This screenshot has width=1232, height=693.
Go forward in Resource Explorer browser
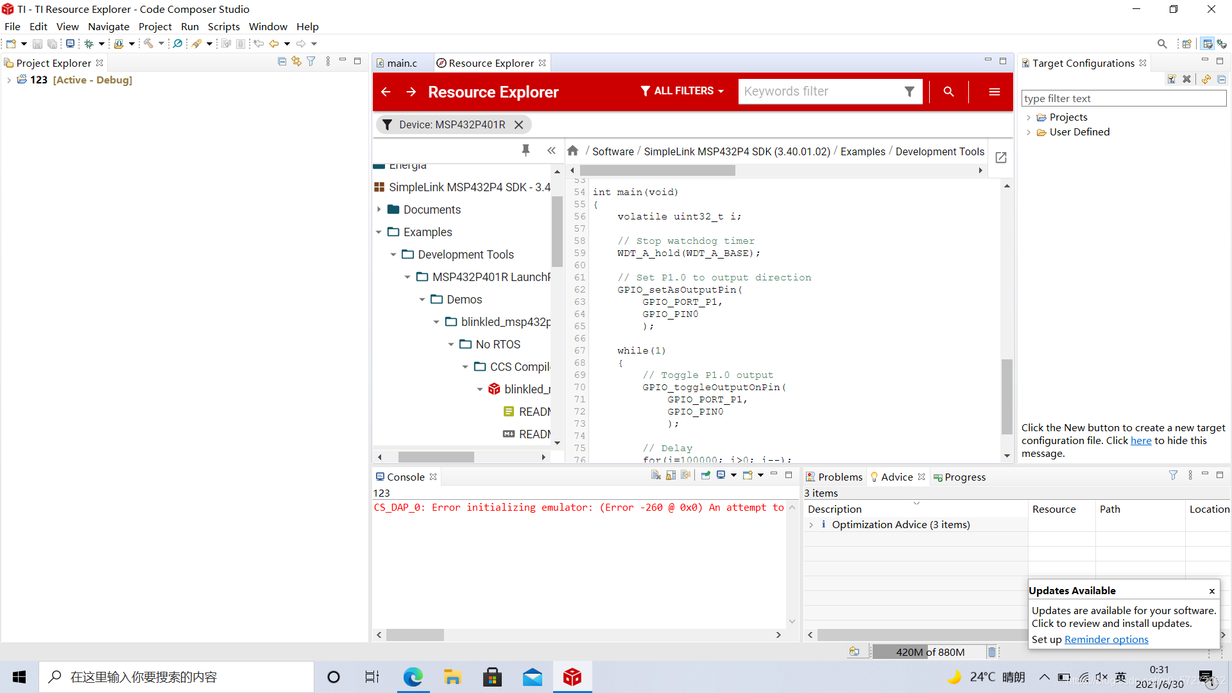coord(411,92)
